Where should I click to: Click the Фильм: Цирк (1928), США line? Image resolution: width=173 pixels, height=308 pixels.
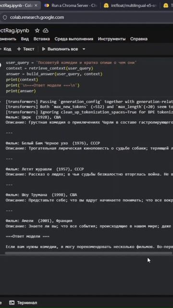pyautogui.click(x=33, y=117)
